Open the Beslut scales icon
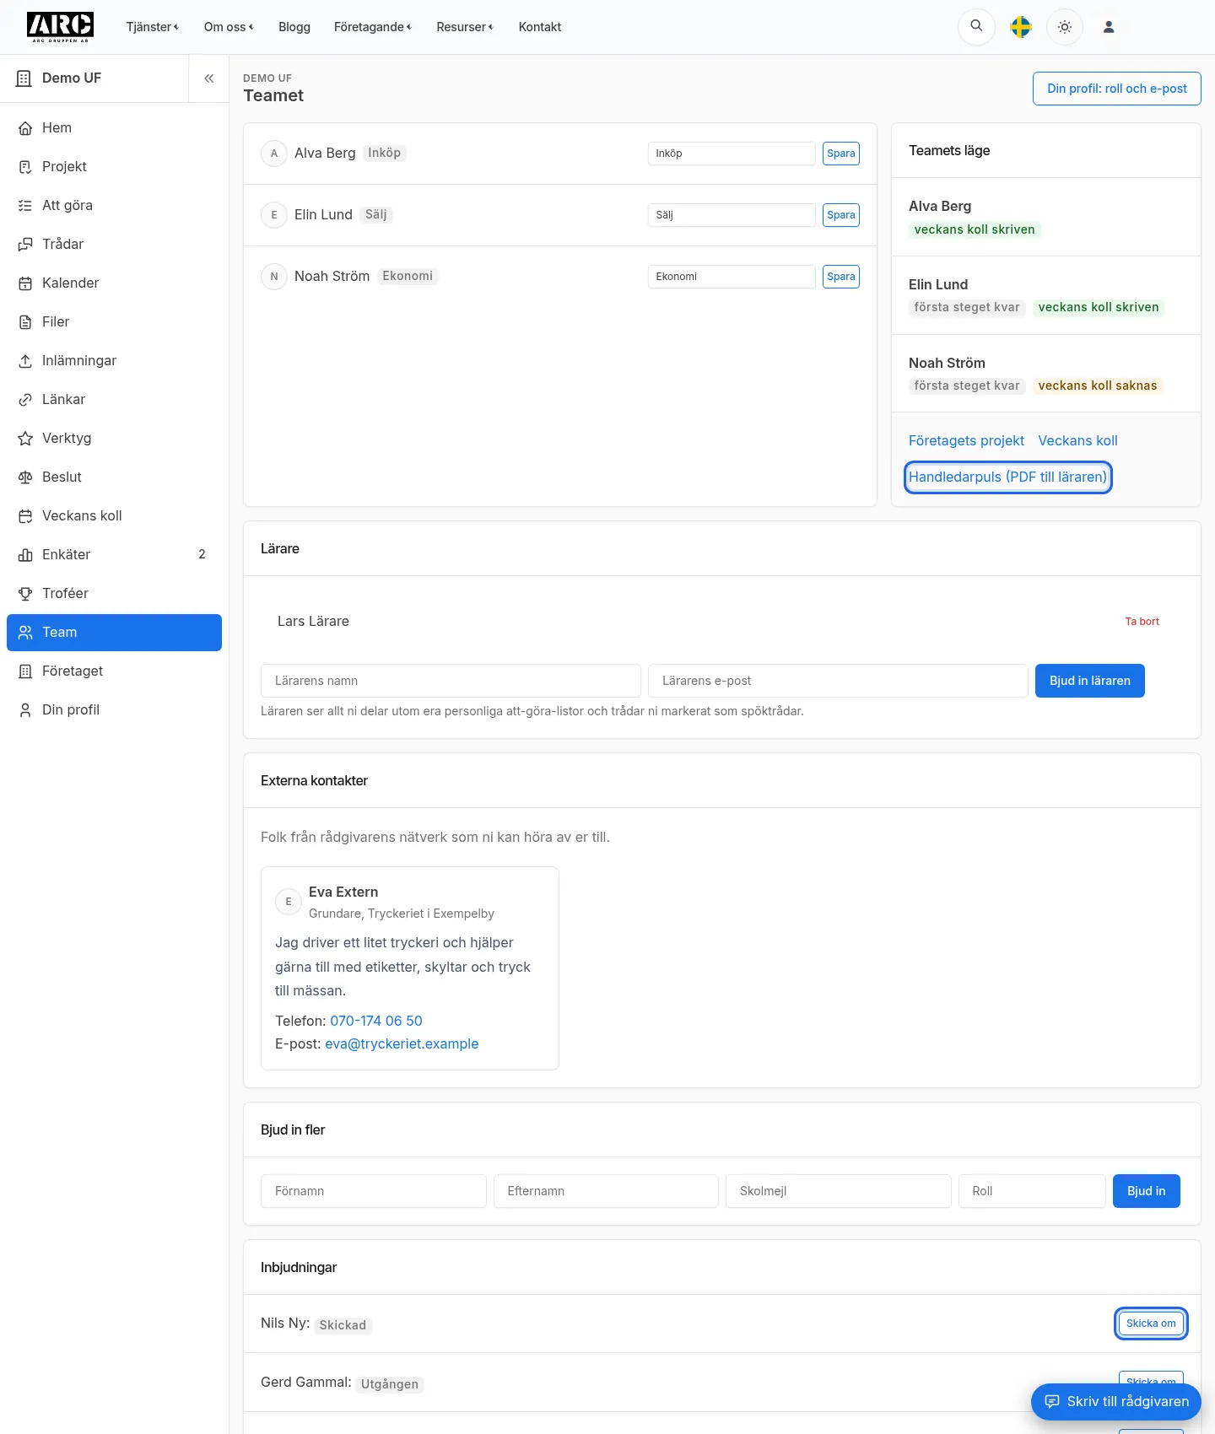The width and height of the screenshot is (1215, 1434). tap(25, 477)
